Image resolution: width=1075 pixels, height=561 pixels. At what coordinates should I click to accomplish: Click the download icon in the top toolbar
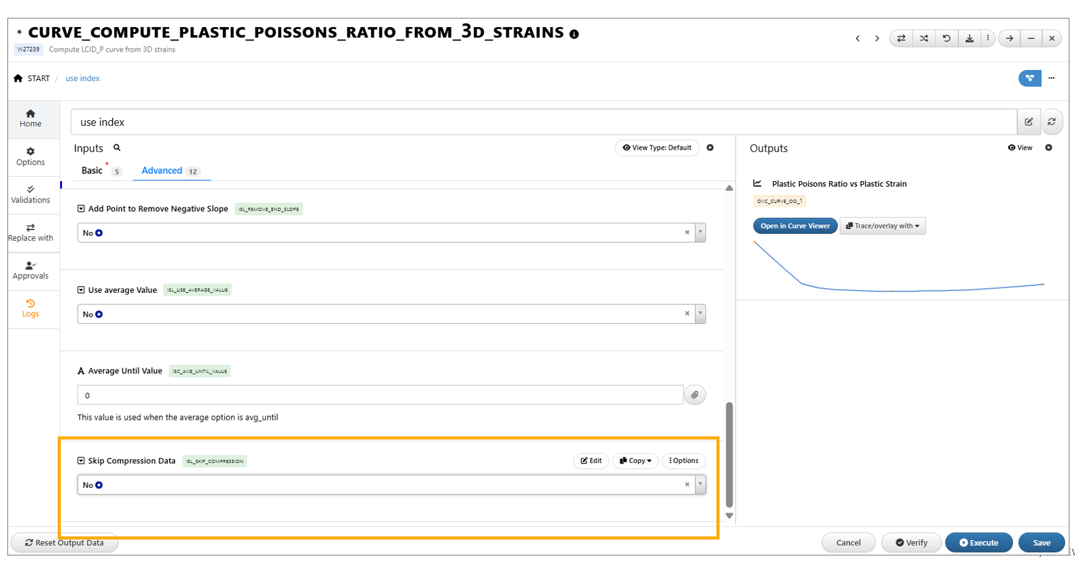pos(969,38)
